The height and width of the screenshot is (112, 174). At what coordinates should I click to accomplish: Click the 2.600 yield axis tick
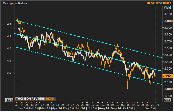coord(168,48)
